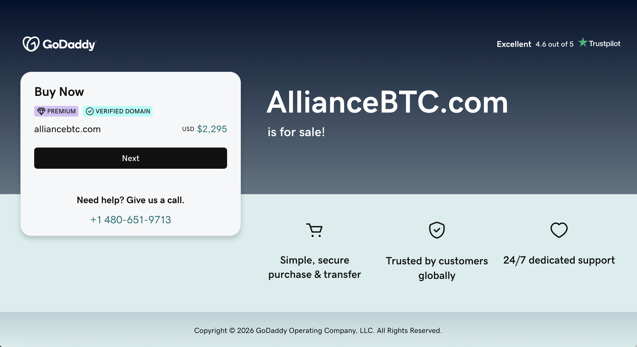
Task: Select the Excellent 4.6 rating text
Action: [x=534, y=44]
